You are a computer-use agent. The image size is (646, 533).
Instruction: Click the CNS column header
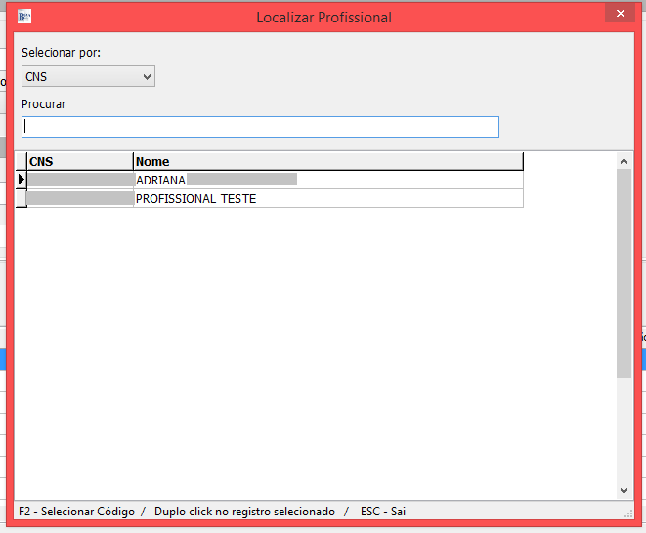pos(79,161)
